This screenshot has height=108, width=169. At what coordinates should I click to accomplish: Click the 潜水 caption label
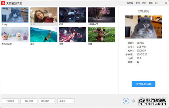coord(32,44)
